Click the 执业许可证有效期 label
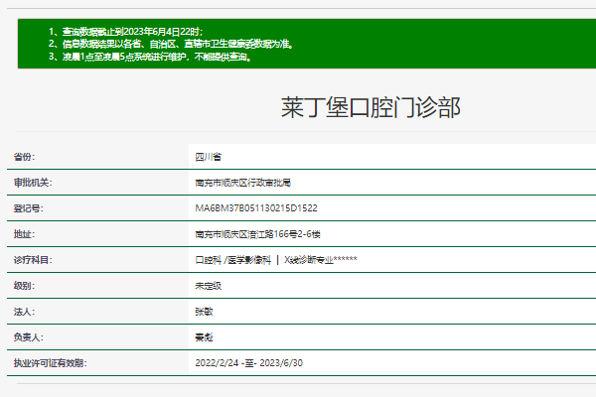This screenshot has height=397, width=596. click(x=51, y=363)
